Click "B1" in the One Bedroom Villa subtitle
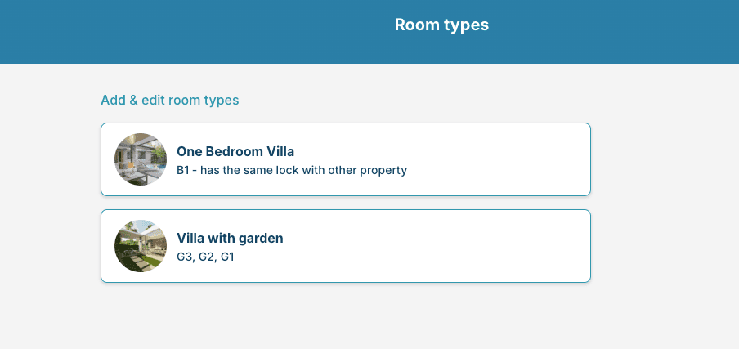The height and width of the screenshot is (349, 739). point(184,170)
